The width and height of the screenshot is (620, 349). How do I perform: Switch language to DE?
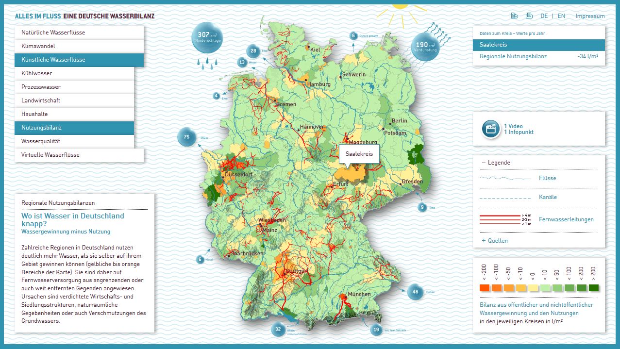tap(544, 16)
